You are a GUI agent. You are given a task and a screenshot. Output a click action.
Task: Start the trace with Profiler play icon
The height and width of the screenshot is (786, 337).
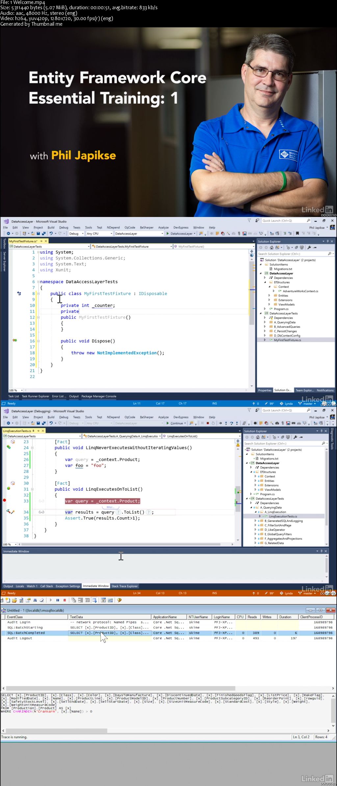(x=51, y=600)
